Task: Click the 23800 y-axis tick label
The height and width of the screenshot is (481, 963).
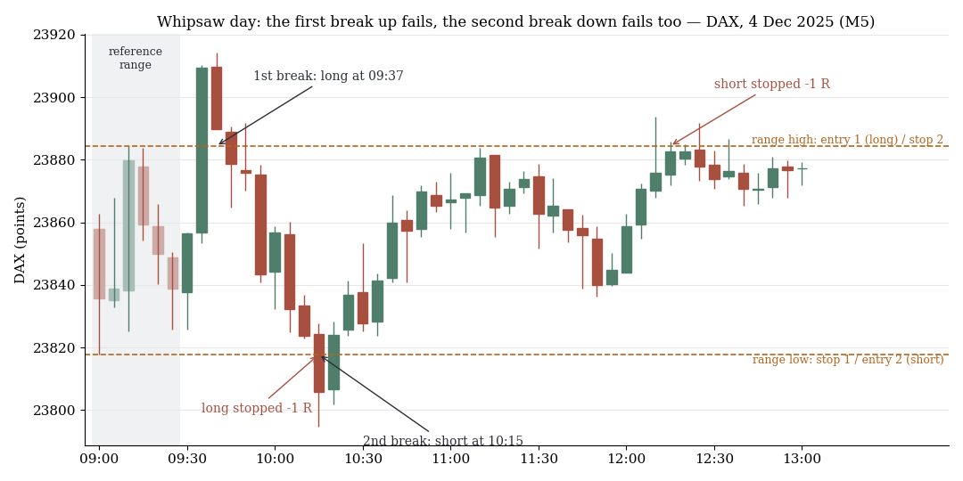Action: coord(58,411)
